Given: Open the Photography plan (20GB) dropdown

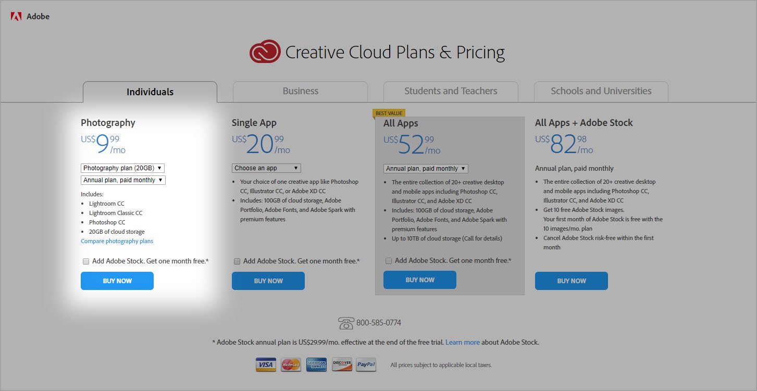Looking at the screenshot, I should click(x=123, y=168).
